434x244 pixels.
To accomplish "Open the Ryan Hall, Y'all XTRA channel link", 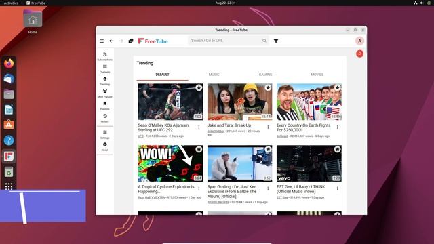I will pos(151,197).
